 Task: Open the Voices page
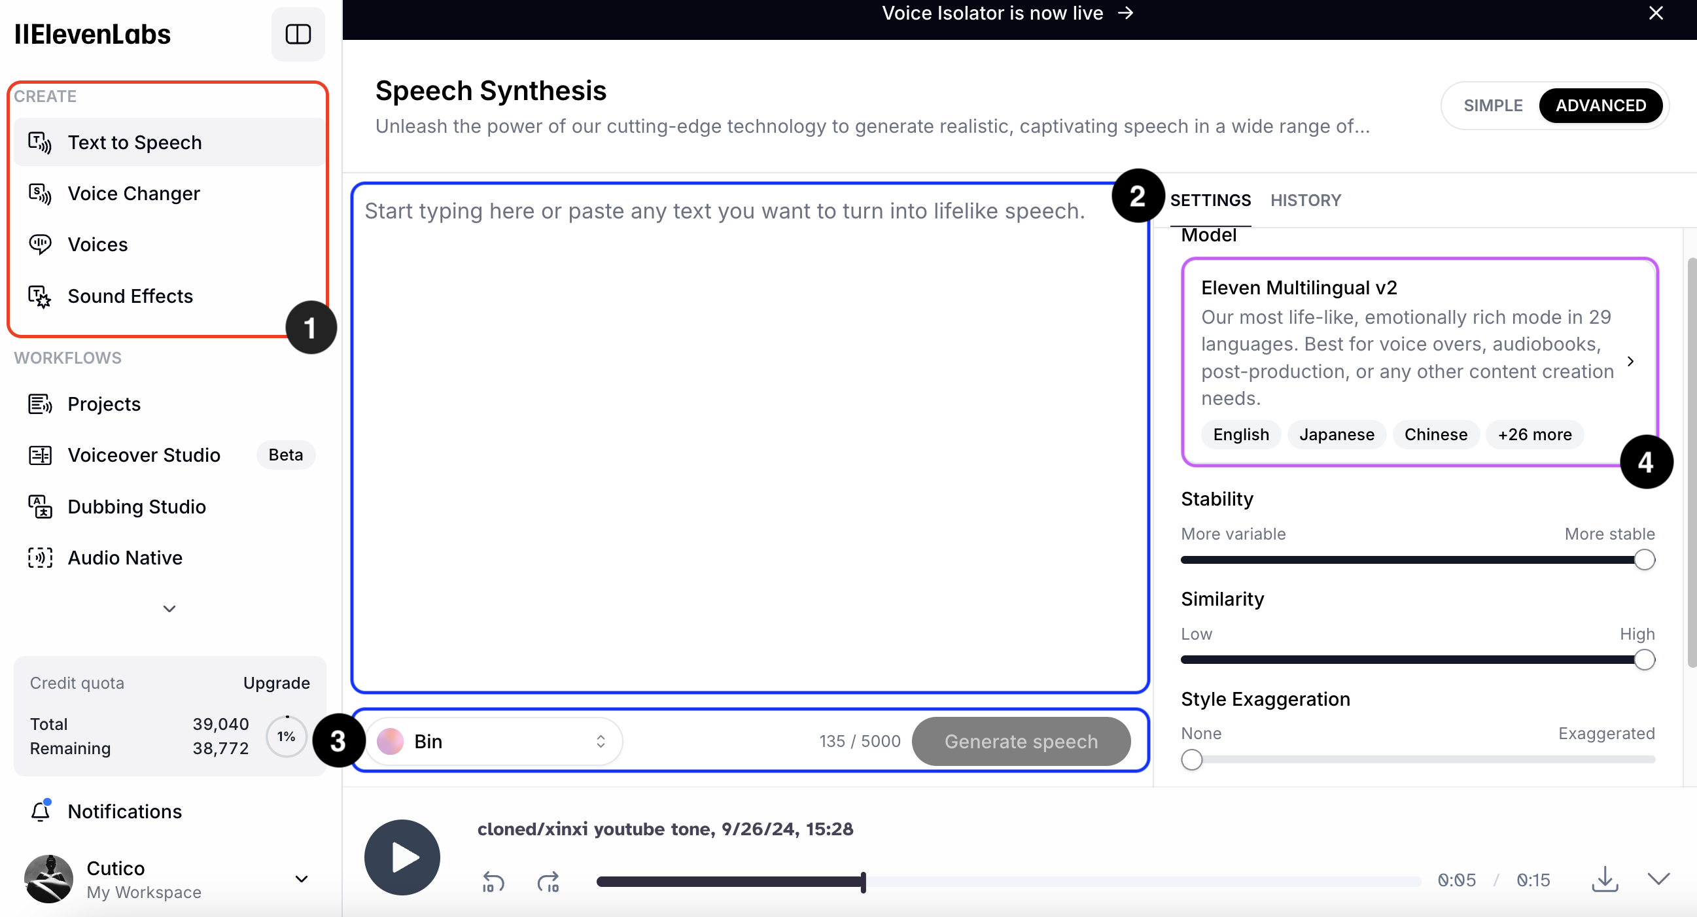coord(170,245)
